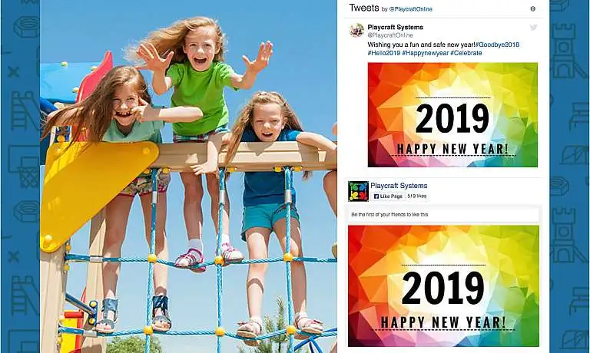
Task: Click Playcraft Systems Facebook page title
Action: click(399, 186)
